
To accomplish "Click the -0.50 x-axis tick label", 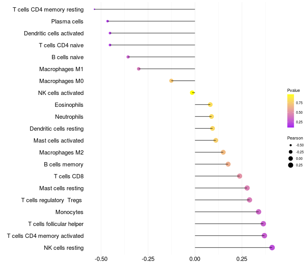I will [101, 259].
